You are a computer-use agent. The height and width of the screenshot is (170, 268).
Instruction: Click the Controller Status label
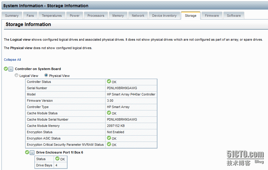coord(39,82)
